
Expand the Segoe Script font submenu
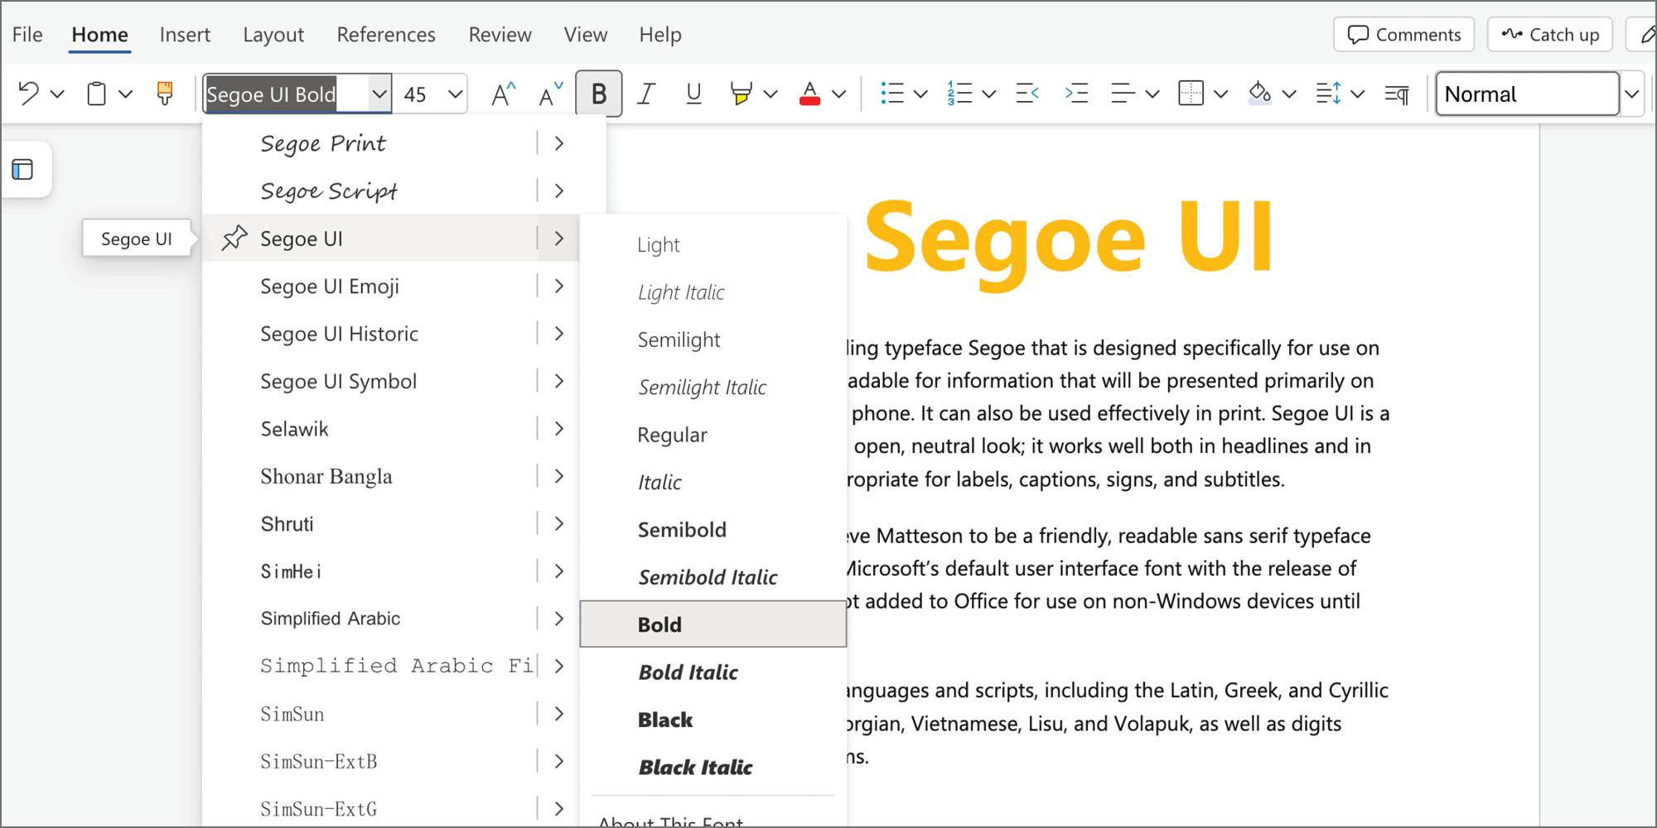click(x=559, y=190)
